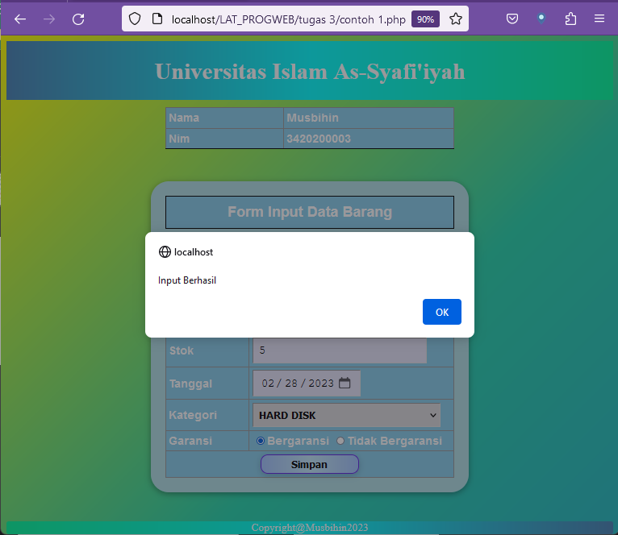Click the Input Berhasil message text
Image resolution: width=618 pixels, height=535 pixels.
[187, 280]
